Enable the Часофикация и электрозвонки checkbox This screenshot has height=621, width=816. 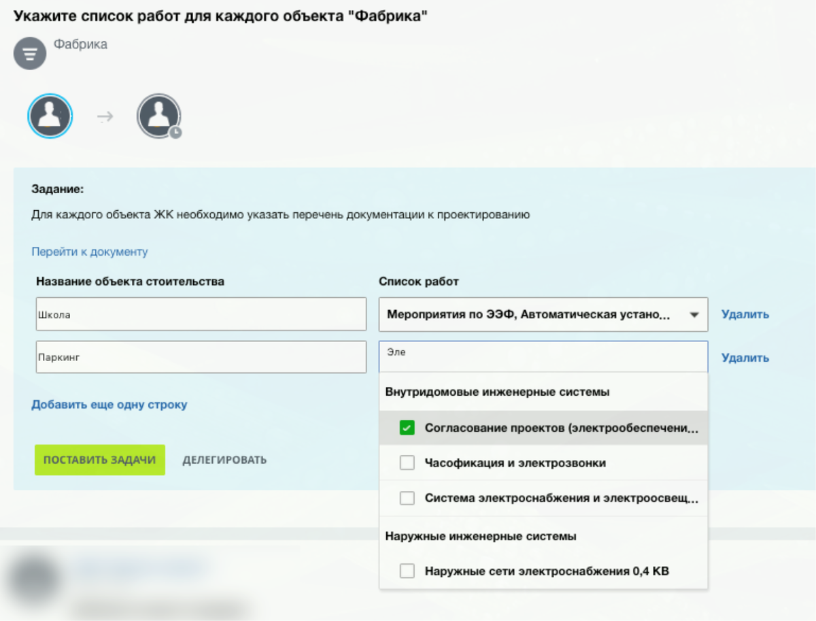click(407, 463)
